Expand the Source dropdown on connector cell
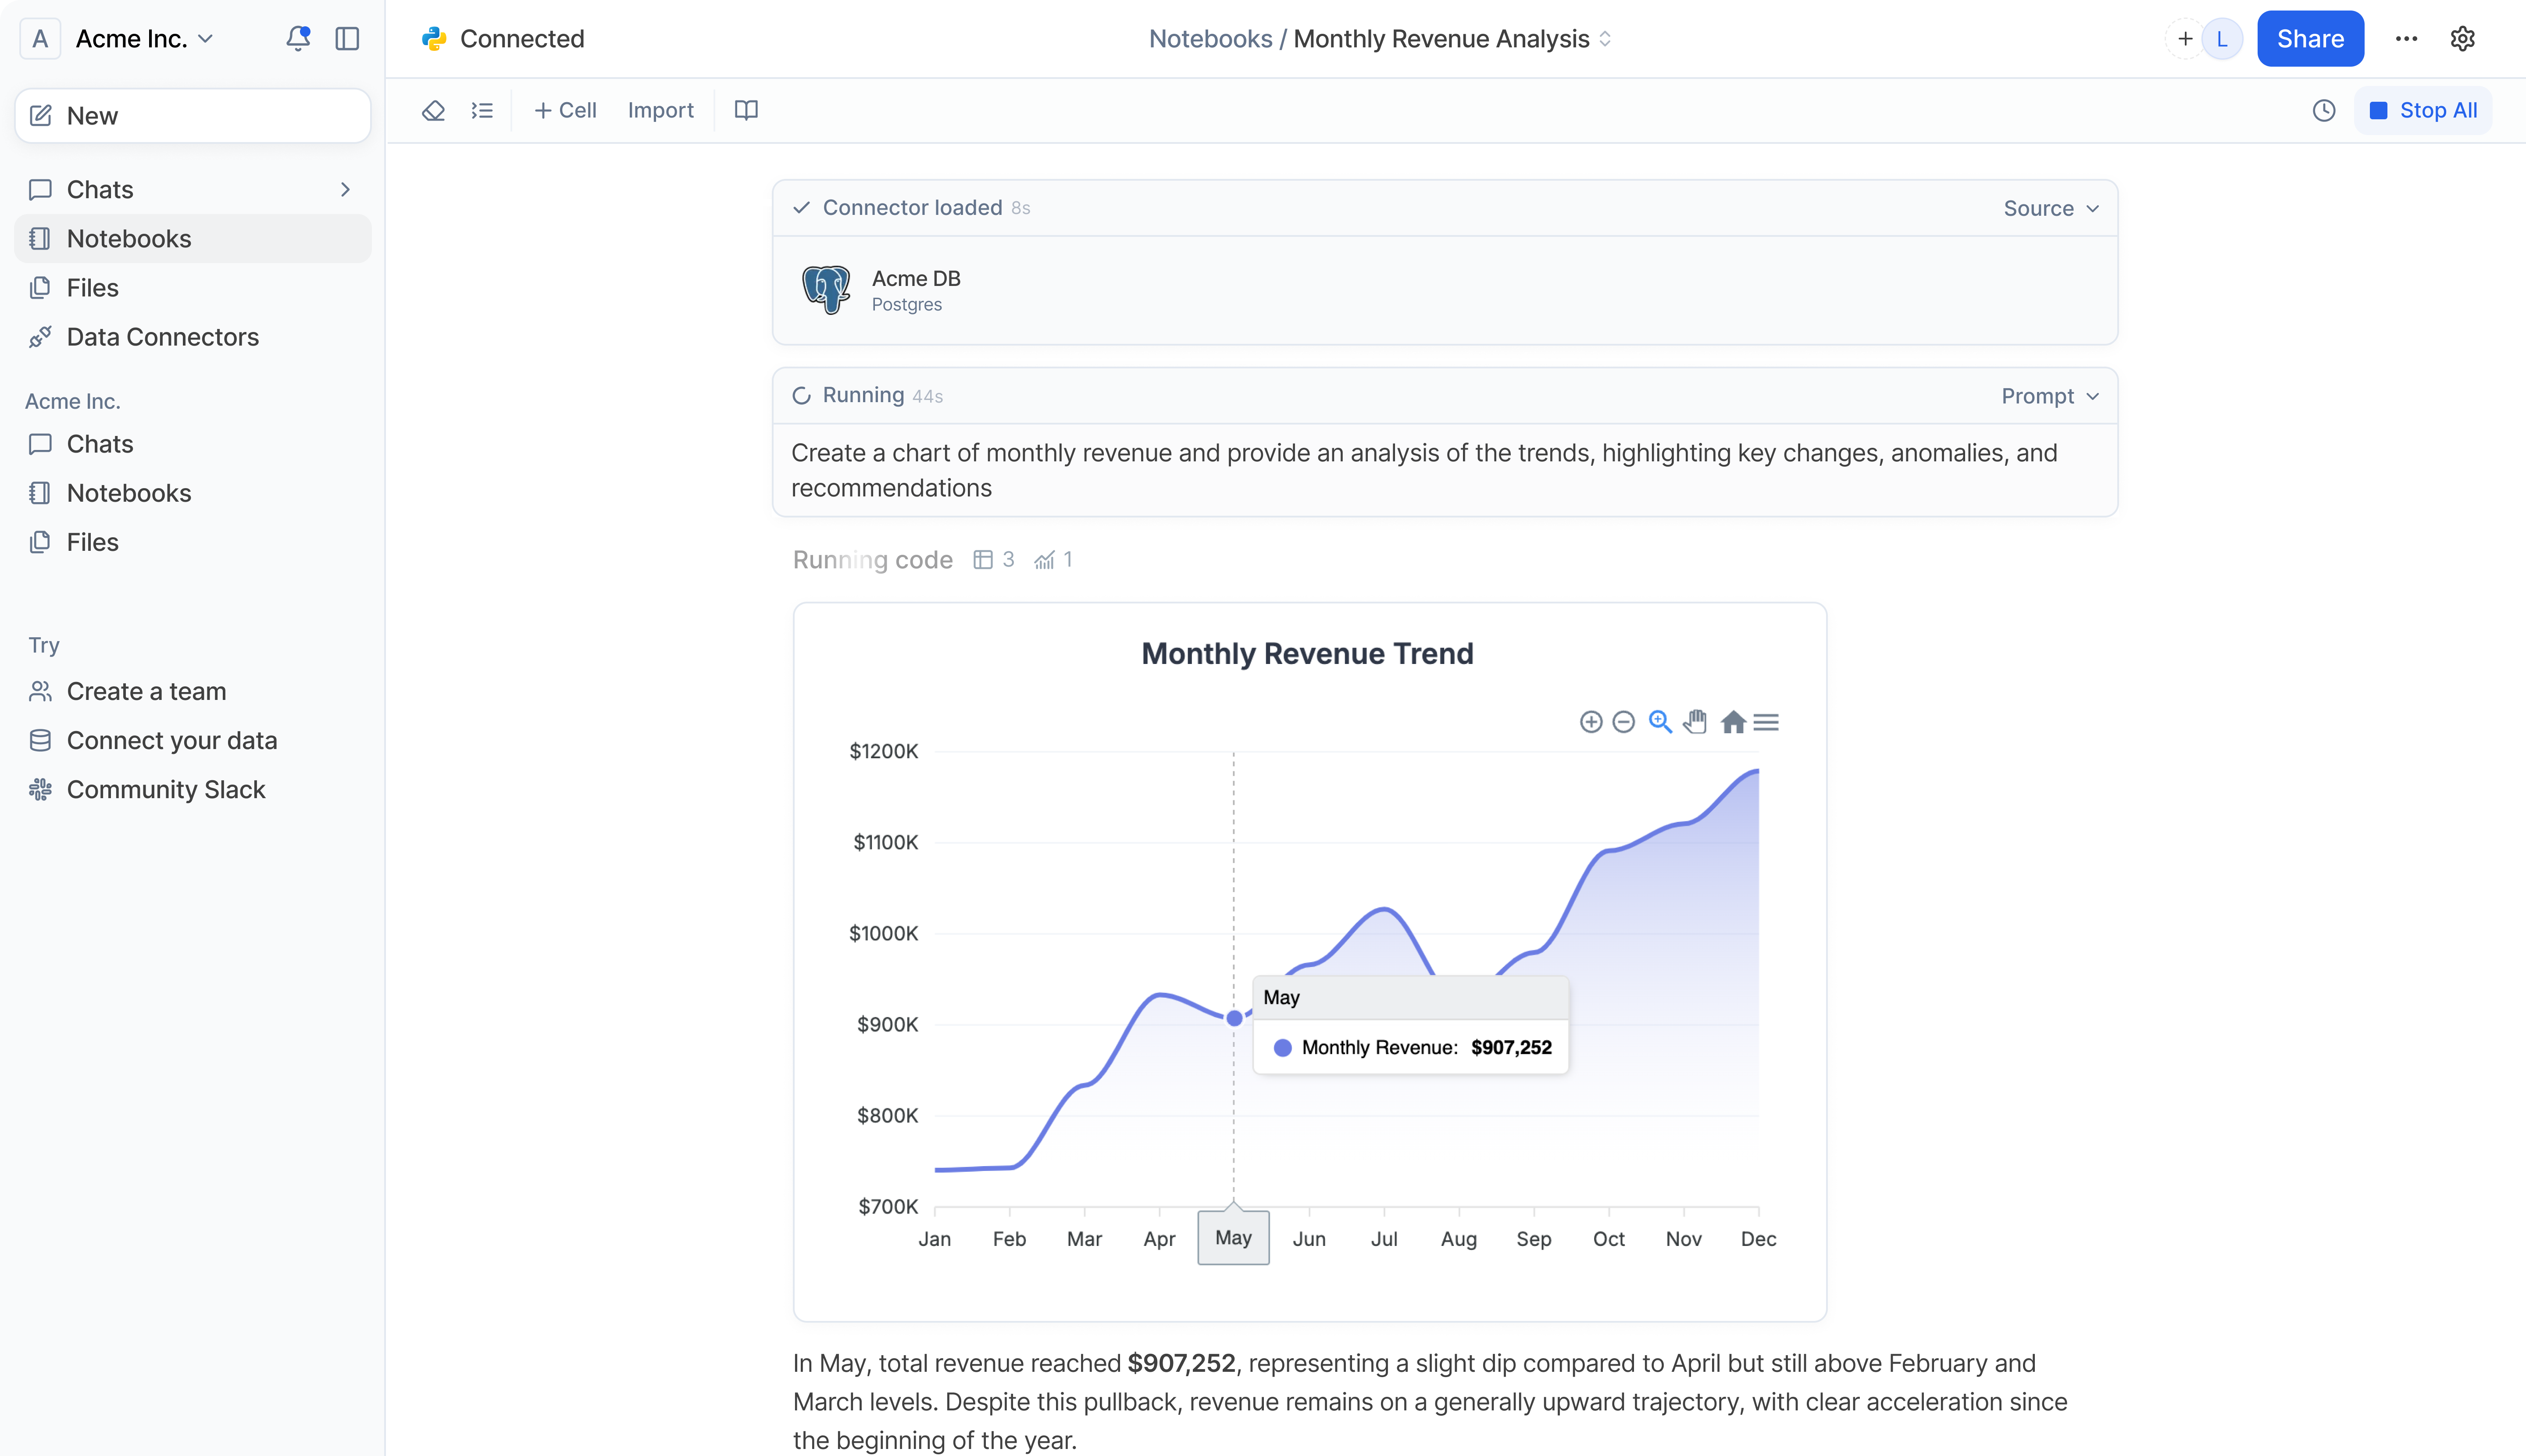2526x1456 pixels. point(2050,208)
